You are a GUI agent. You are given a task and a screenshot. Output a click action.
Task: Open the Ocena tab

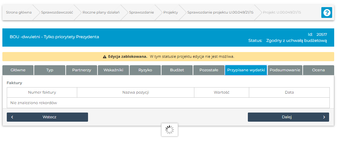click(x=318, y=70)
